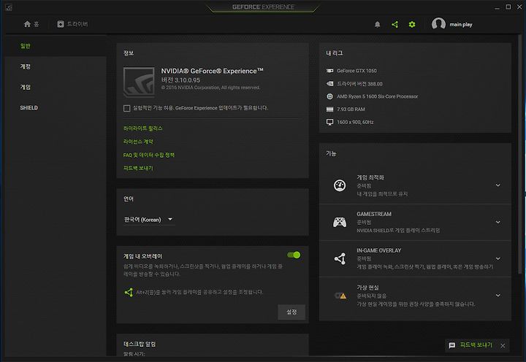Click the feedback chat bubble icon

point(452,345)
